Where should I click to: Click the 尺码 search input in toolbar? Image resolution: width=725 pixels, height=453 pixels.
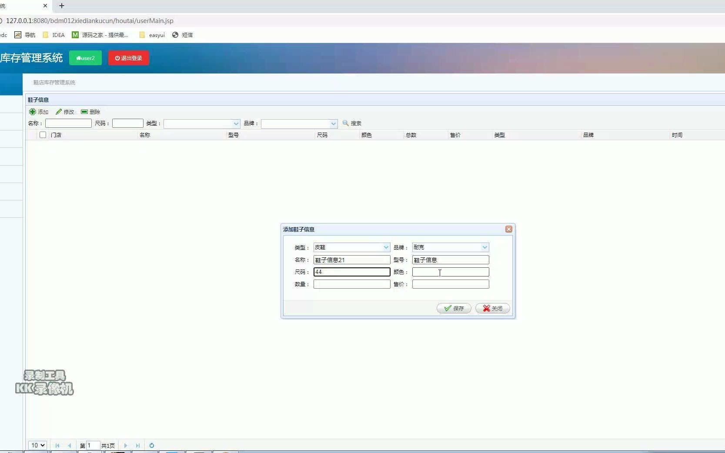[x=127, y=123]
